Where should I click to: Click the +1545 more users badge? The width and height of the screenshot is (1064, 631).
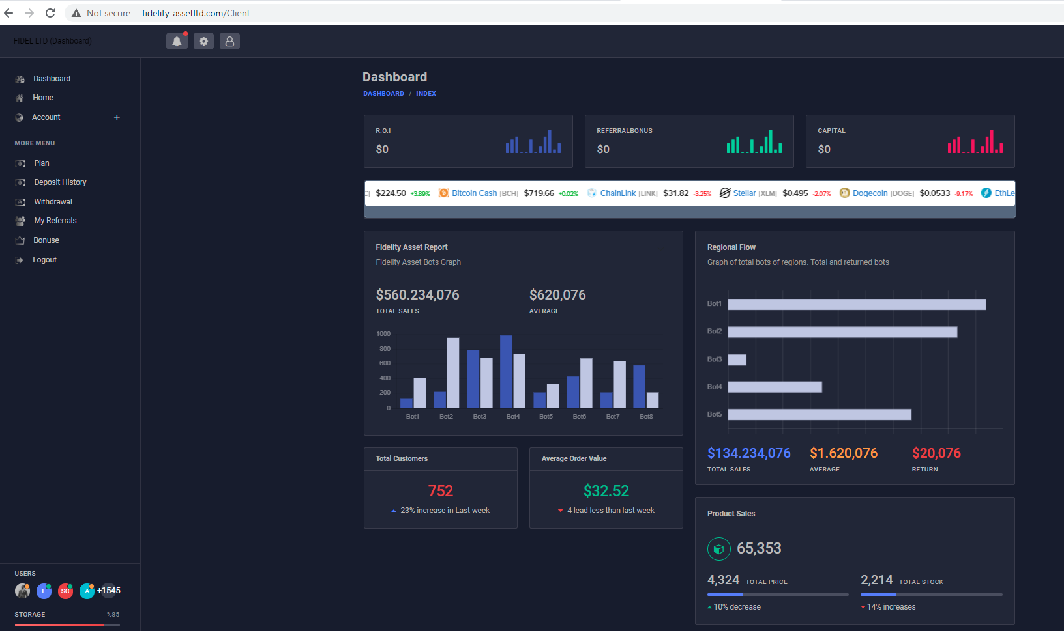108,591
